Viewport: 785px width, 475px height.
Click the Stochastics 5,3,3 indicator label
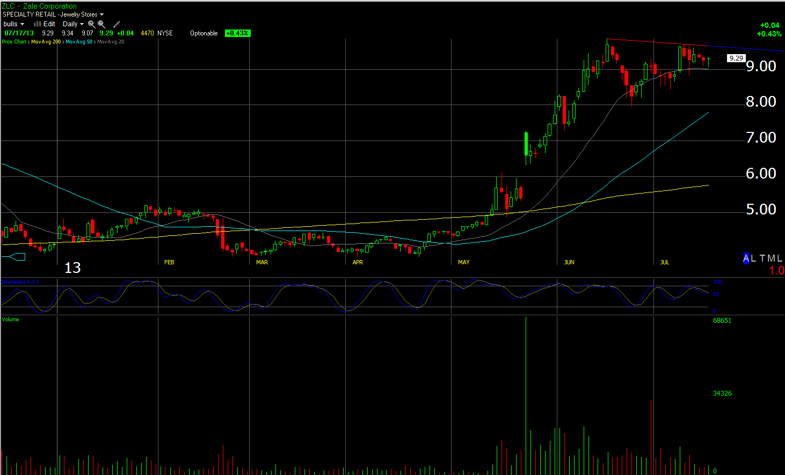(x=20, y=282)
